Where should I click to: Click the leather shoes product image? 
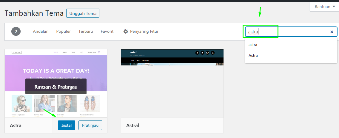click(90, 103)
